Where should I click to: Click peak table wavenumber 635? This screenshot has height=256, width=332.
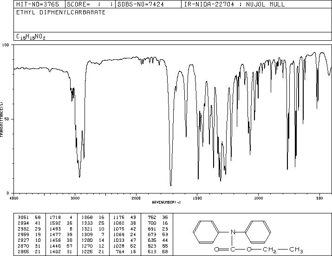click(152, 240)
